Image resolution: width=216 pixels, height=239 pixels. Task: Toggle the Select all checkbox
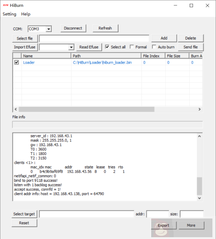pyautogui.click(x=107, y=47)
